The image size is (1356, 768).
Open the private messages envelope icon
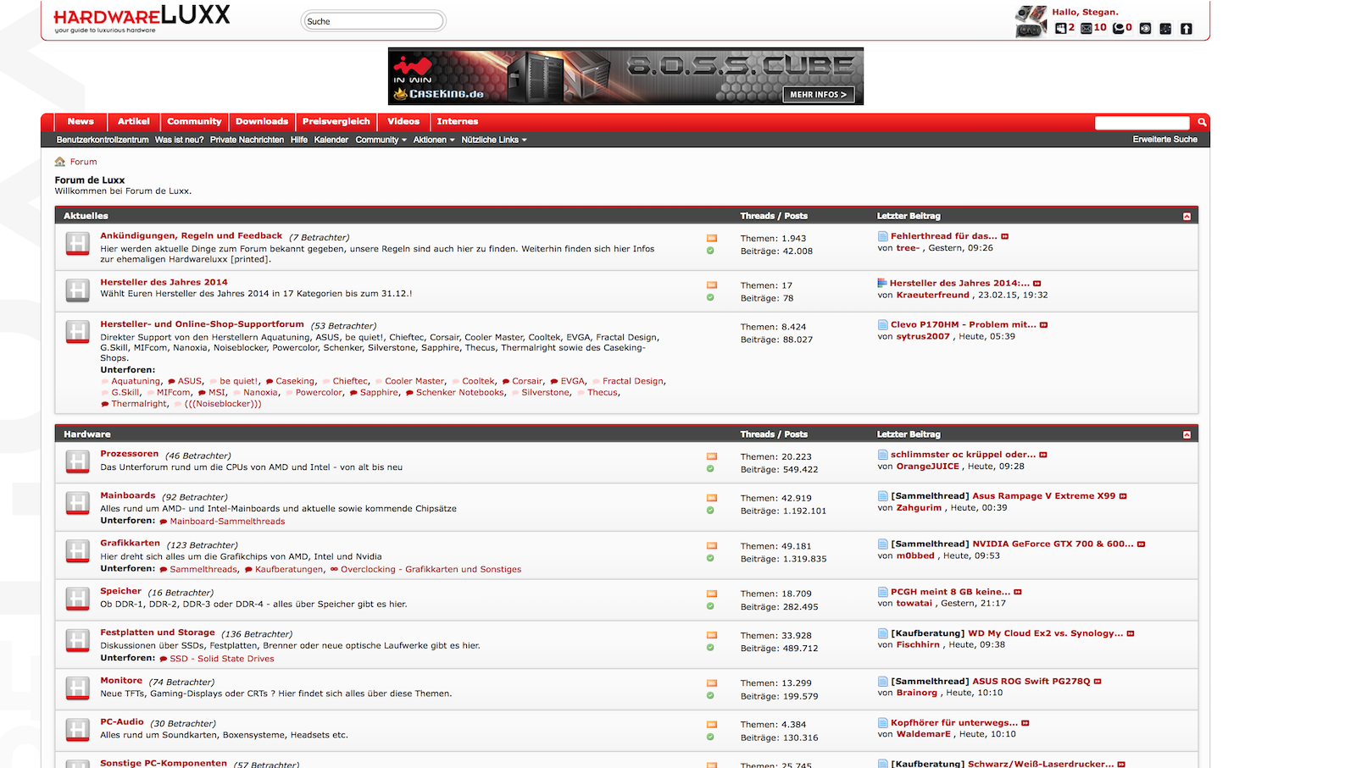(1086, 28)
